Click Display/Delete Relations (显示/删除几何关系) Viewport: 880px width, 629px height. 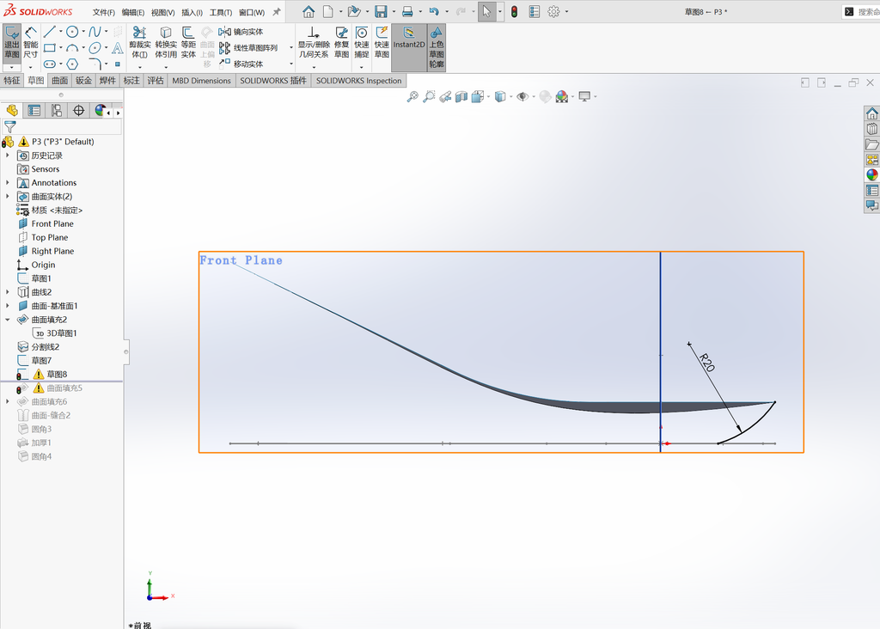pos(313,43)
